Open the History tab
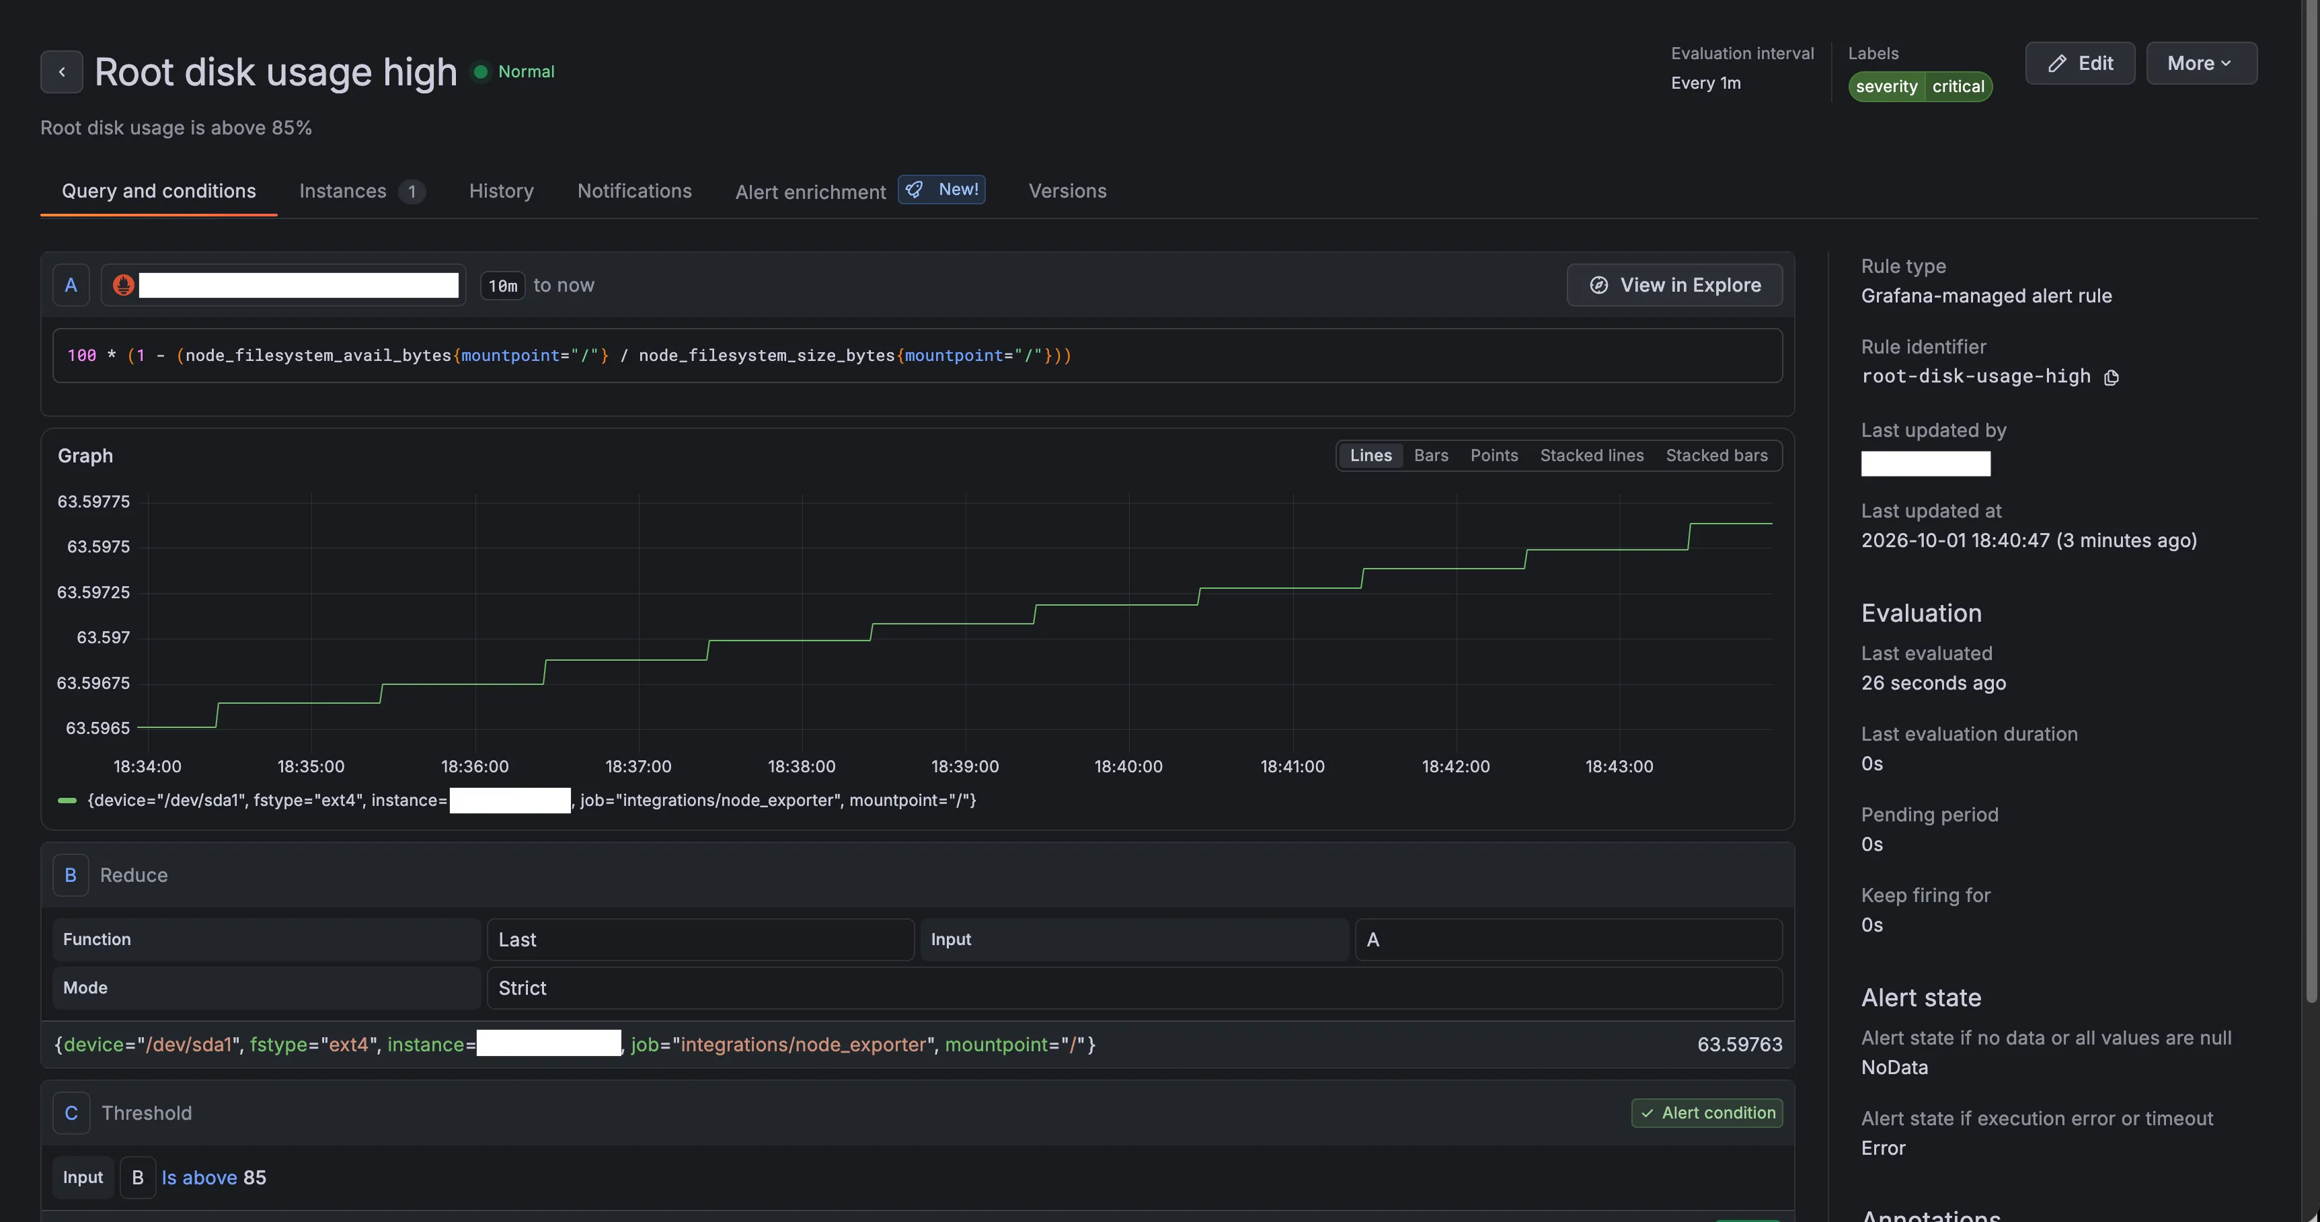This screenshot has width=2320, height=1222. click(502, 191)
